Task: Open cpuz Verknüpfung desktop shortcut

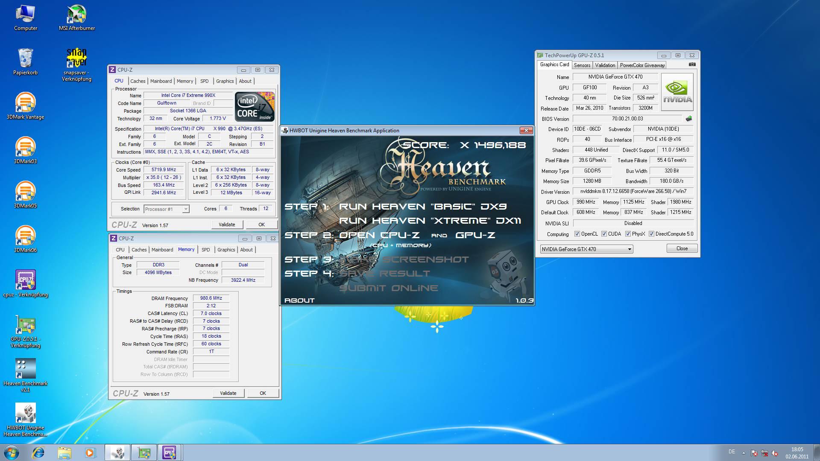Action: pyautogui.click(x=25, y=284)
